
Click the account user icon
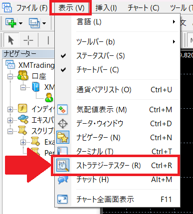click(x=49, y=97)
